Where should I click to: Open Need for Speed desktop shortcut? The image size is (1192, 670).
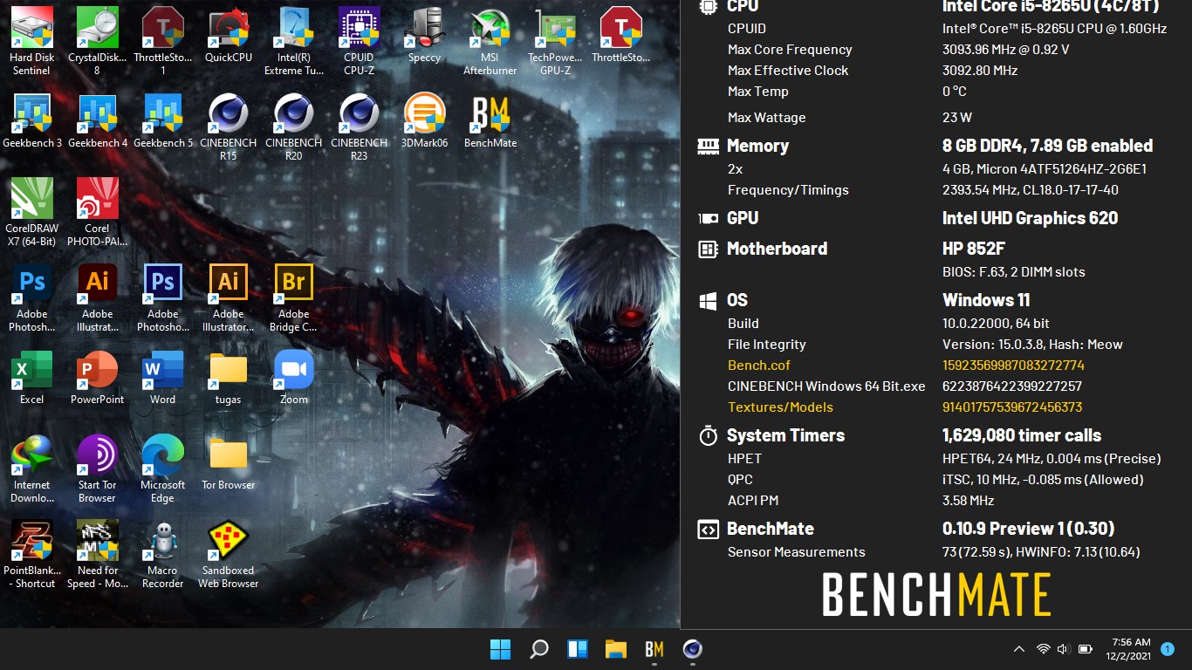(98, 554)
